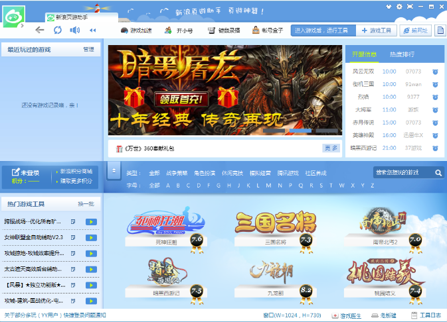Open 帐号盒子 account box

(268, 30)
